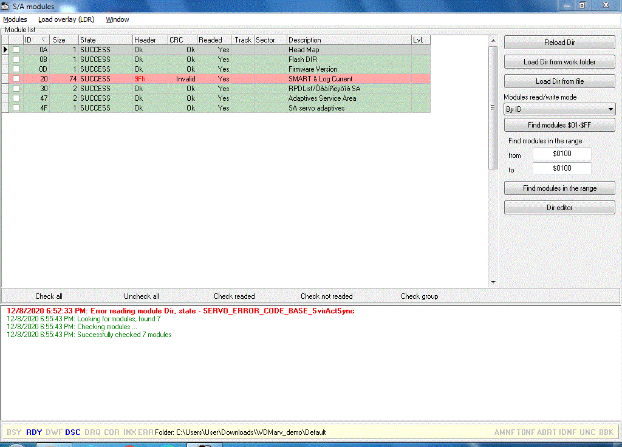Screen dimensions: 622x447
Task: Click the red '9Fh' header value
Action: pos(140,79)
